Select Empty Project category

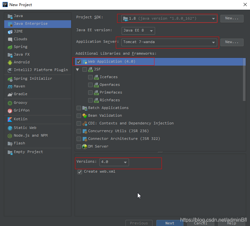pos(38,152)
